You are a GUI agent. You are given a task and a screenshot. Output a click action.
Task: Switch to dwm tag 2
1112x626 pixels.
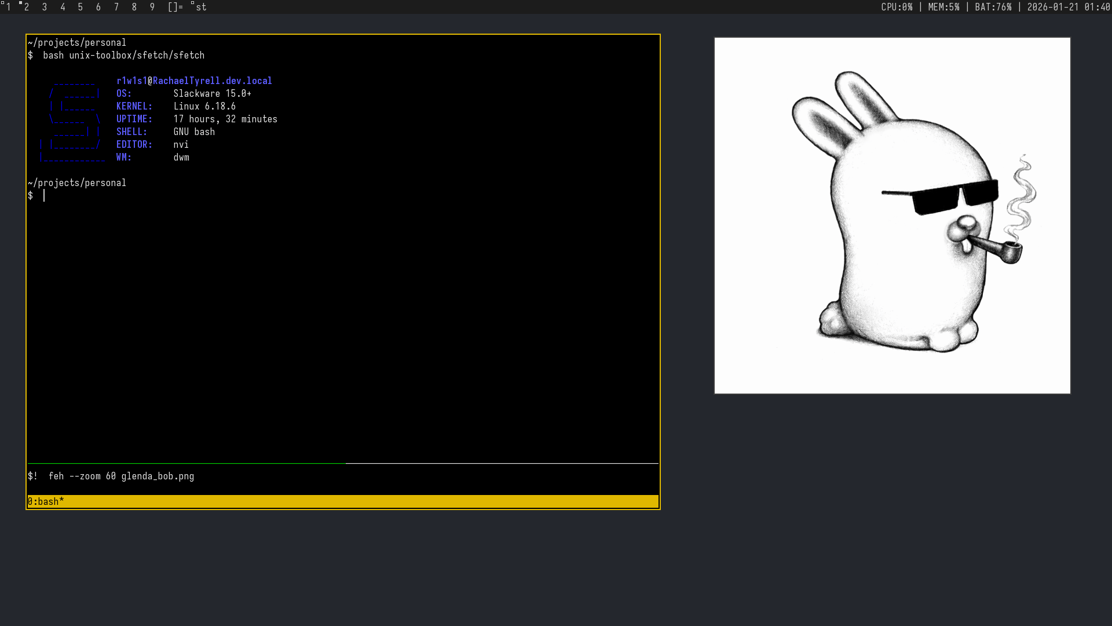click(x=27, y=7)
